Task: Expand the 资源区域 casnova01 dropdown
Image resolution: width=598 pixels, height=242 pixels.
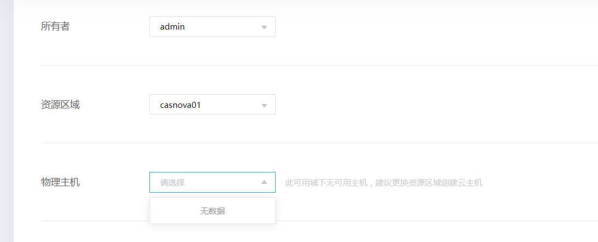Action: (212, 105)
